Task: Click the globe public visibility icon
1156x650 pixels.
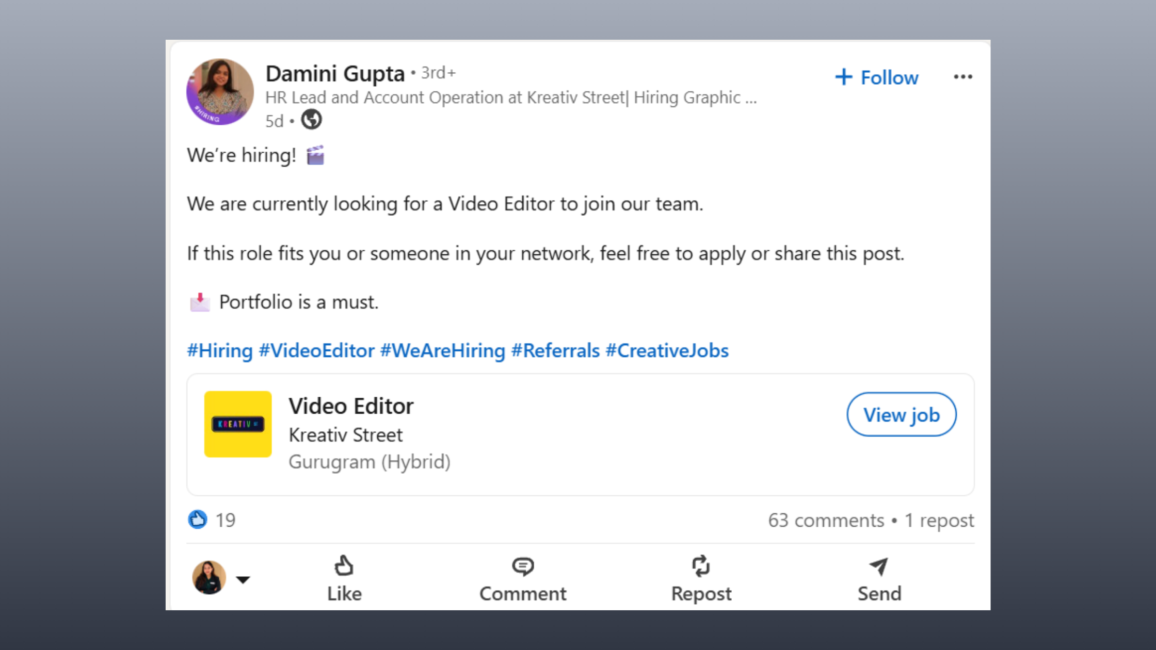Action: coord(311,120)
